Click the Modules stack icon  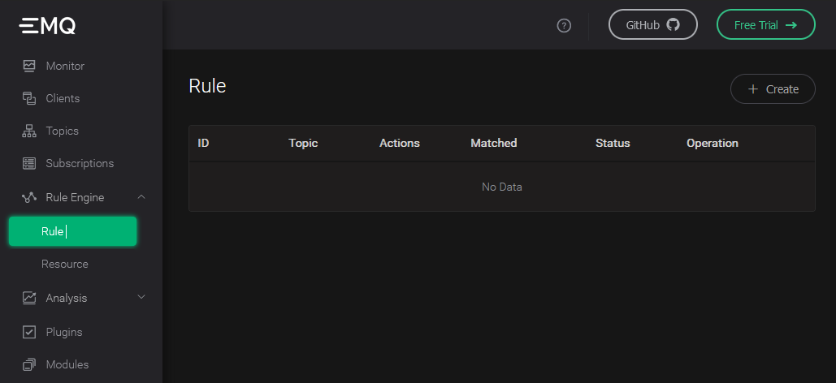point(29,364)
